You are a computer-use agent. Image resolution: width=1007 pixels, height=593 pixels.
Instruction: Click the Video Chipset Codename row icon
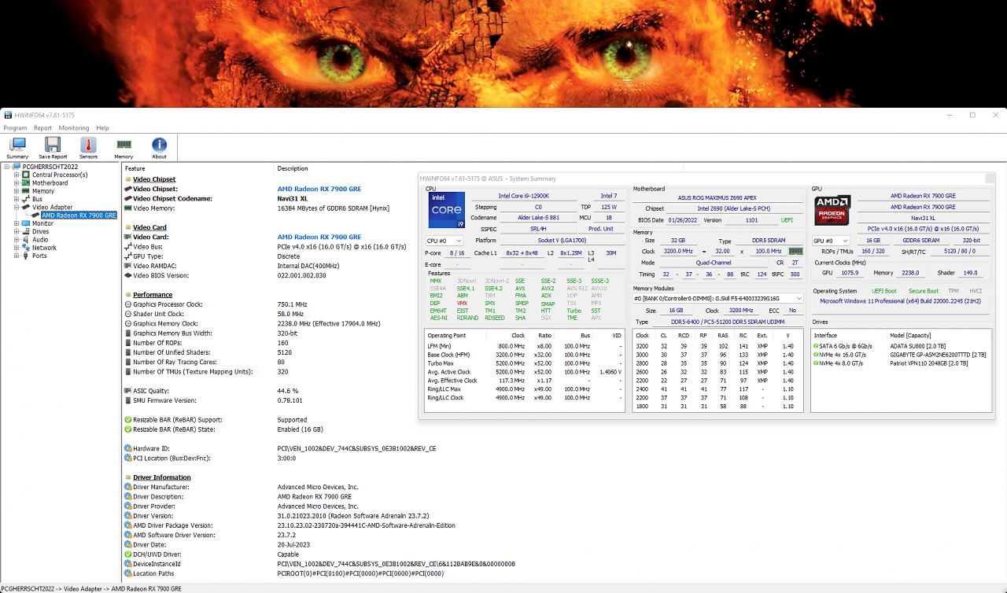[x=128, y=199]
